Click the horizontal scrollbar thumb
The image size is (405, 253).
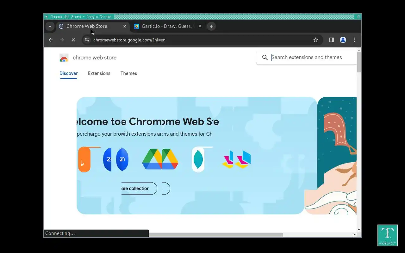click(x=215, y=235)
